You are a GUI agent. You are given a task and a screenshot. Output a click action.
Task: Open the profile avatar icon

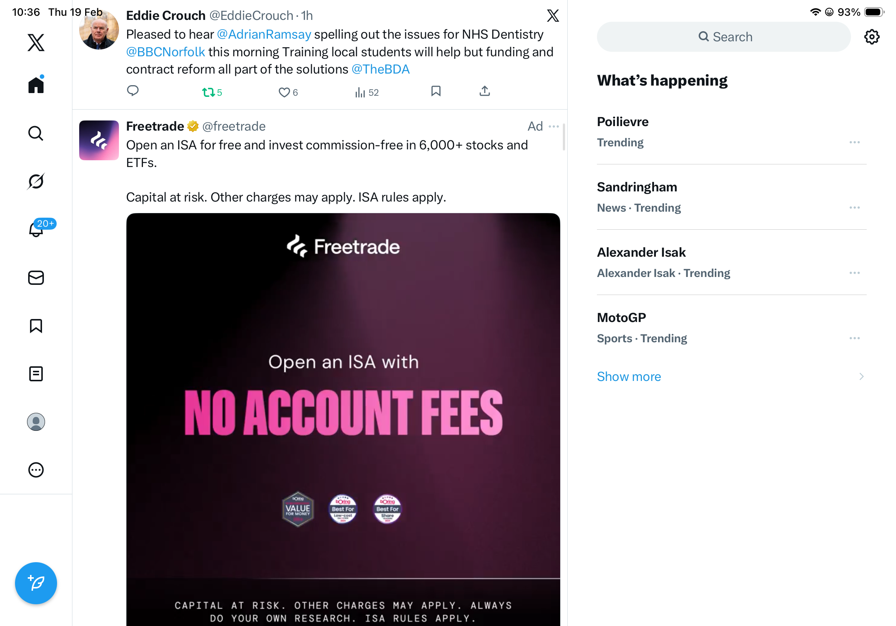pyautogui.click(x=36, y=422)
